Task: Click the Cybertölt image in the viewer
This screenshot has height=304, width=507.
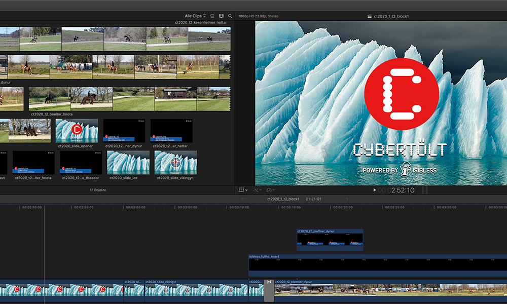Action: pyautogui.click(x=381, y=103)
